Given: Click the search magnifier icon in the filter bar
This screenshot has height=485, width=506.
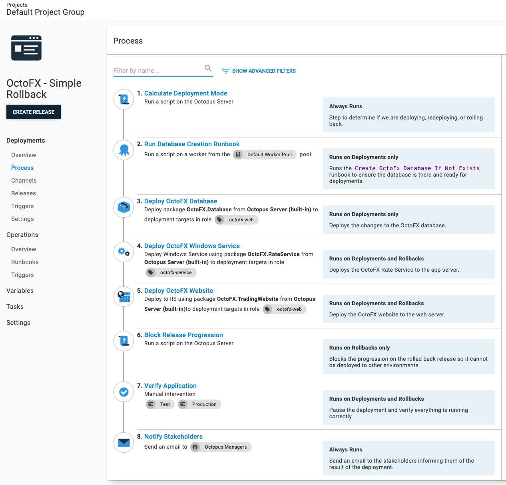Looking at the screenshot, I should tap(208, 68).
